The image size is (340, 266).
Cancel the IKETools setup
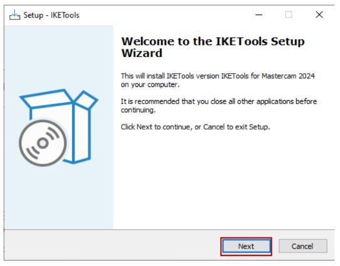tap(303, 246)
